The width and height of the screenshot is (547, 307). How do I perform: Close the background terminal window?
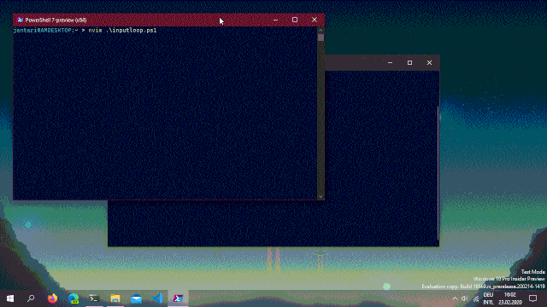coord(429,62)
